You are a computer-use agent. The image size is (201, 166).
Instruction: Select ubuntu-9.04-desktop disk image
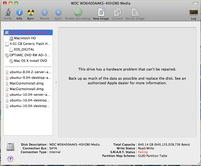[x=28, y=78]
